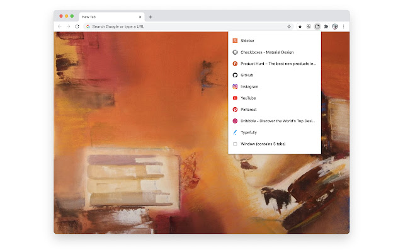Open Instagram entry in popup list
The width and height of the screenshot is (403, 252).
(x=275, y=87)
